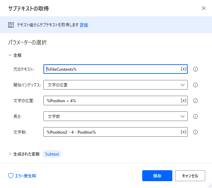This screenshot has height=188, width=212.
Task: Open the 開始インデックス dropdown
Action: (116, 85)
